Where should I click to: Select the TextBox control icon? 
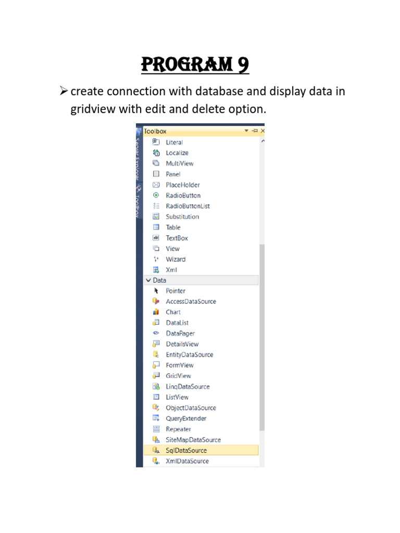[156, 238]
